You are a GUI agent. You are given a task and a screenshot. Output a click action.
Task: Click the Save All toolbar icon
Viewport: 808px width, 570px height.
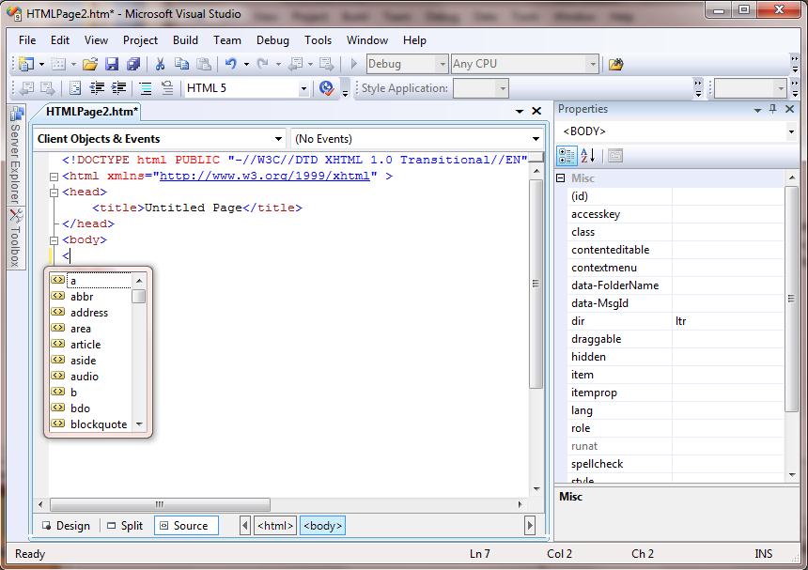(x=133, y=64)
